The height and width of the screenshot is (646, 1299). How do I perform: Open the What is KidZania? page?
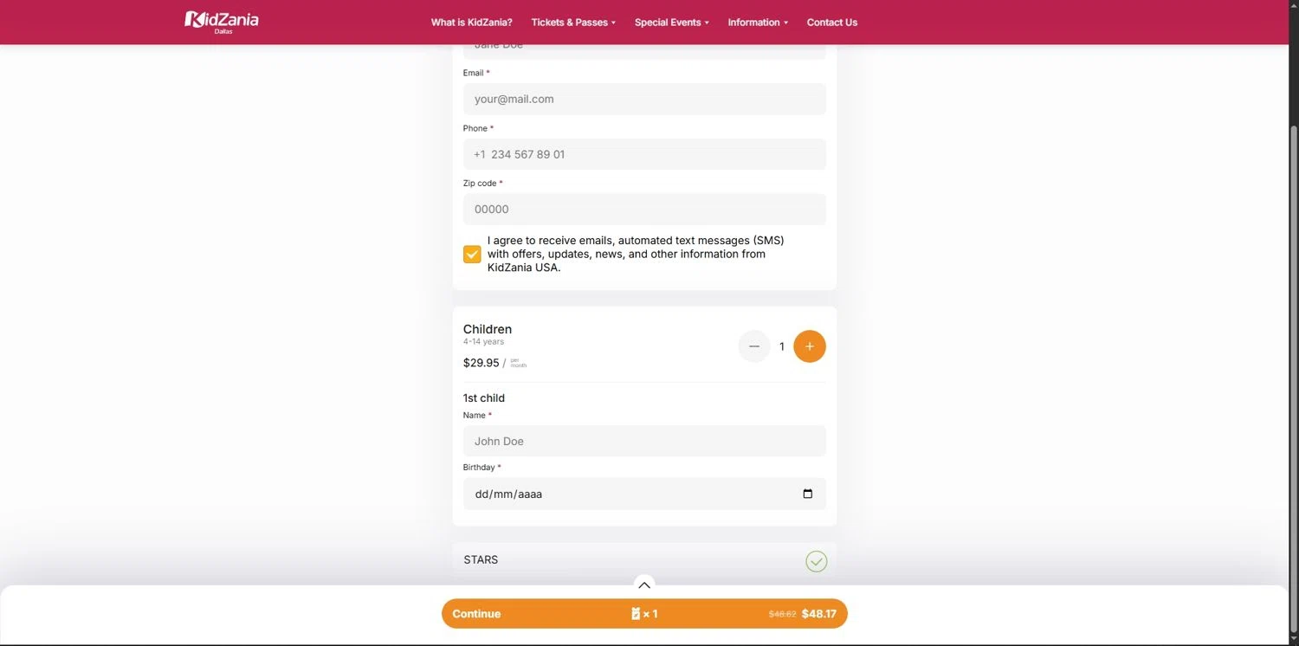471,23
